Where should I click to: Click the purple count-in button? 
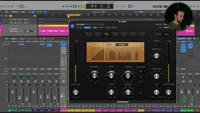130,6
